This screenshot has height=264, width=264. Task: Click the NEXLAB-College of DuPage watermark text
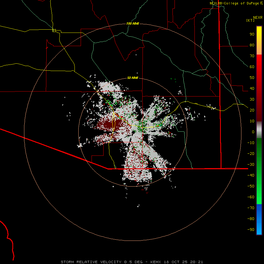(x=234, y=3)
